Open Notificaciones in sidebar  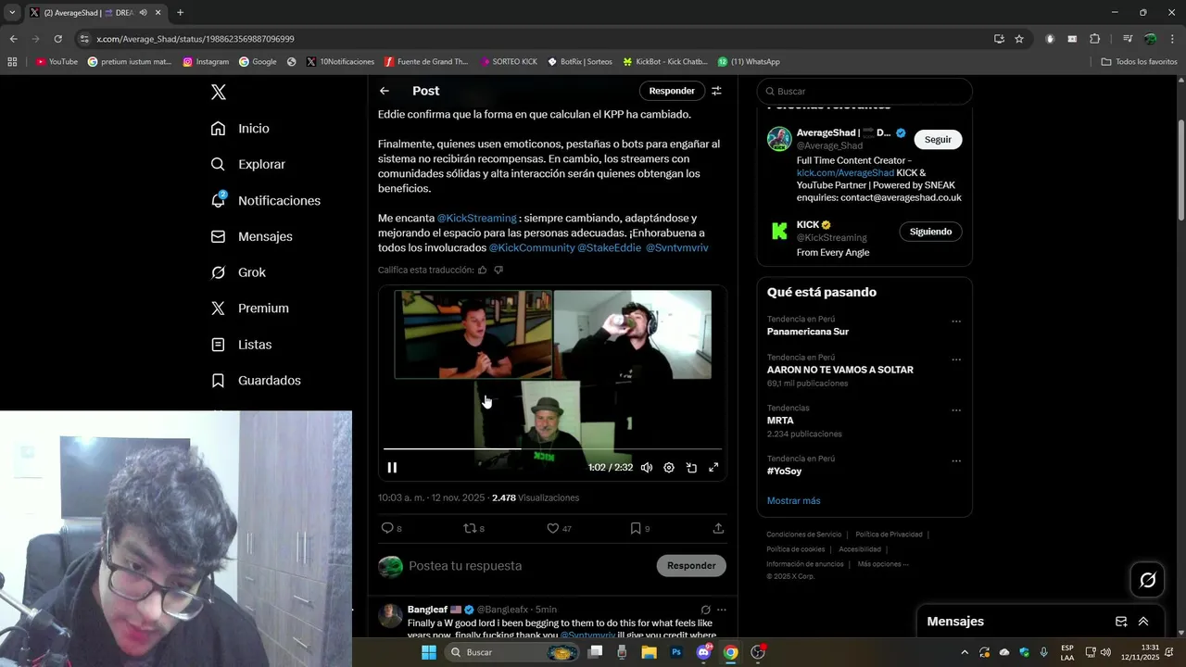click(265, 200)
